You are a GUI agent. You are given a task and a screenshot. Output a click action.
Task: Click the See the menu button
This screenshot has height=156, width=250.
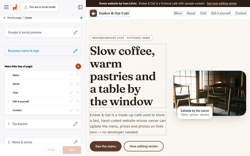105,146
